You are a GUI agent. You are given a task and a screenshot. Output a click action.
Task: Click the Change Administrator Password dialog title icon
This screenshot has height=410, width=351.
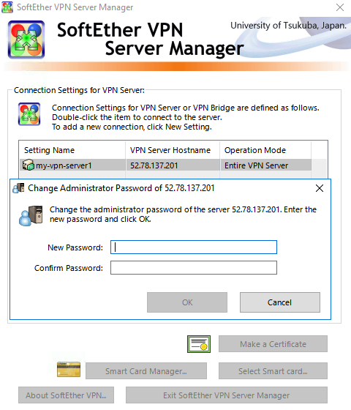(x=18, y=188)
